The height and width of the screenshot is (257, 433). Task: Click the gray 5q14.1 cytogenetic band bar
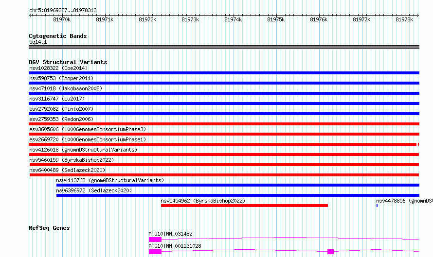tap(224, 47)
